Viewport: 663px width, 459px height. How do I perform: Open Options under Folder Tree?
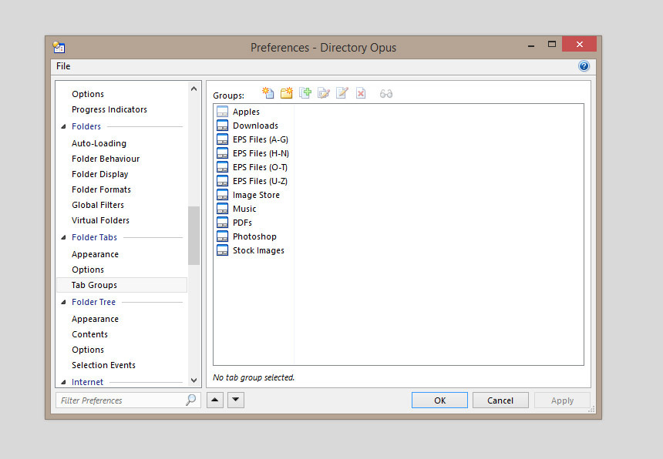tap(88, 350)
